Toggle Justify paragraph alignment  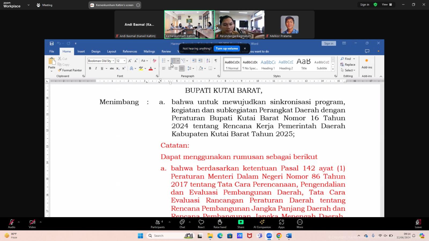(182, 69)
